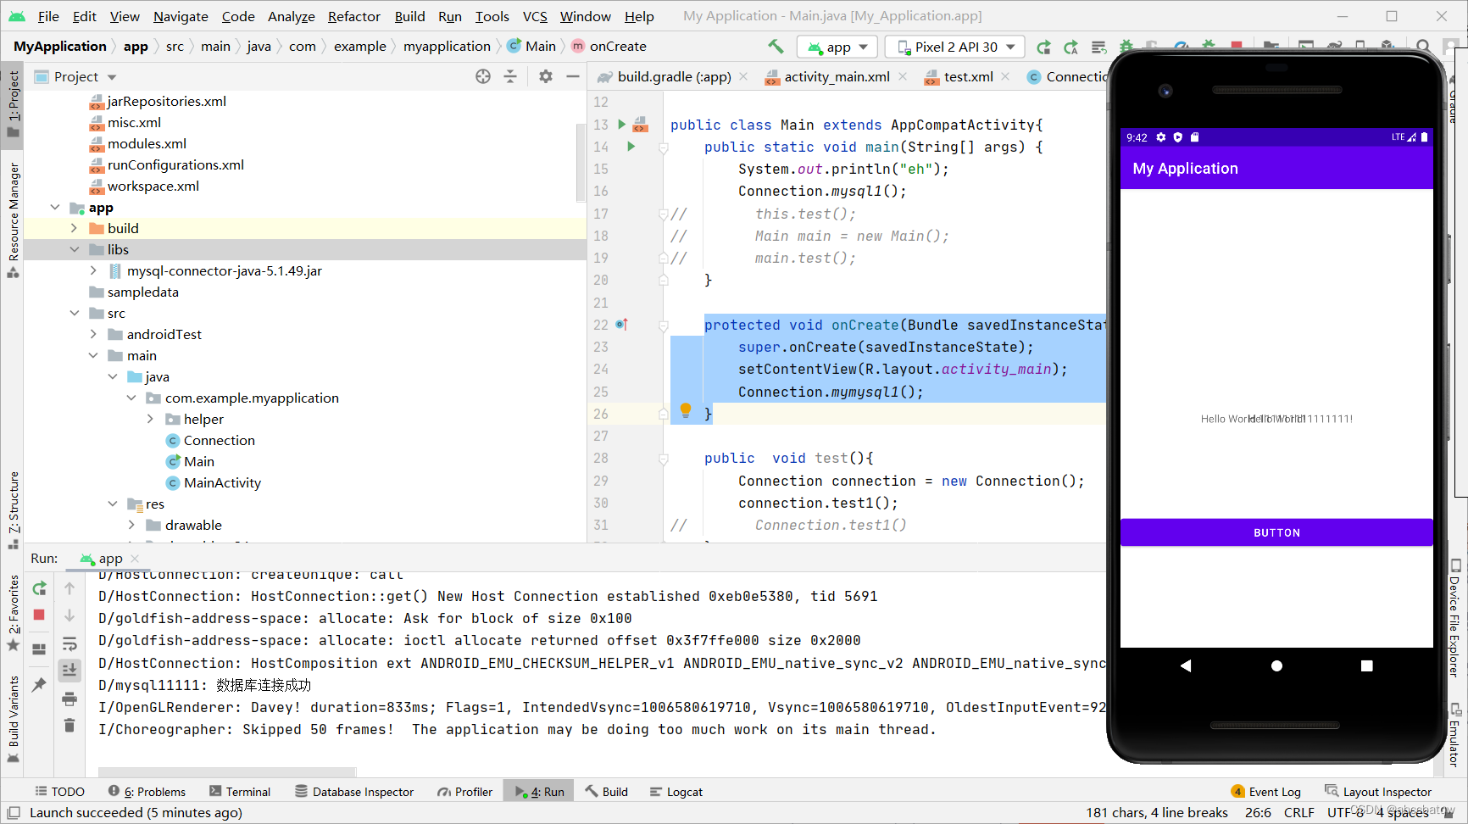Image resolution: width=1468 pixels, height=824 pixels.
Task: Open Database Inspector tool window
Action: (354, 792)
